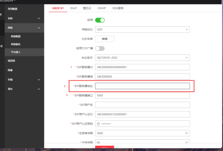This screenshot has height=151, width=223.
Task: Open the SDK服务 tab
Action: tap(118, 8)
